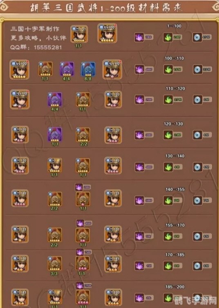The height and width of the screenshot is (308, 219).
Task: Select the silver coin icon in 110-120 row
Action: coord(197,99)
